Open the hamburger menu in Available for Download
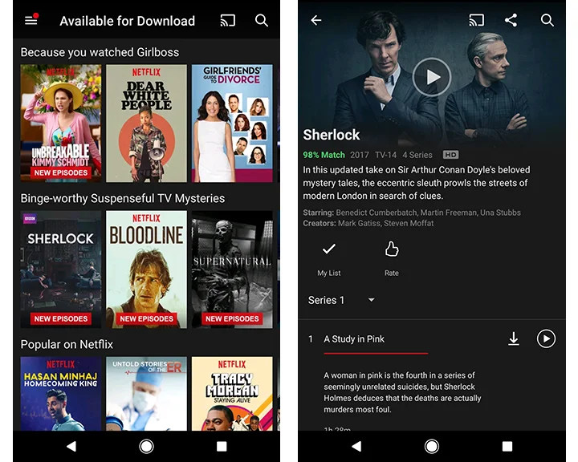 (31, 20)
